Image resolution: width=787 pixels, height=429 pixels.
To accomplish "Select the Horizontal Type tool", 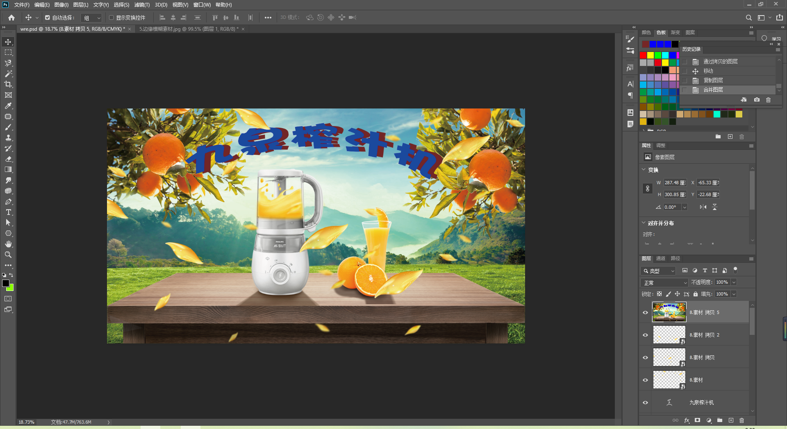I will click(8, 212).
